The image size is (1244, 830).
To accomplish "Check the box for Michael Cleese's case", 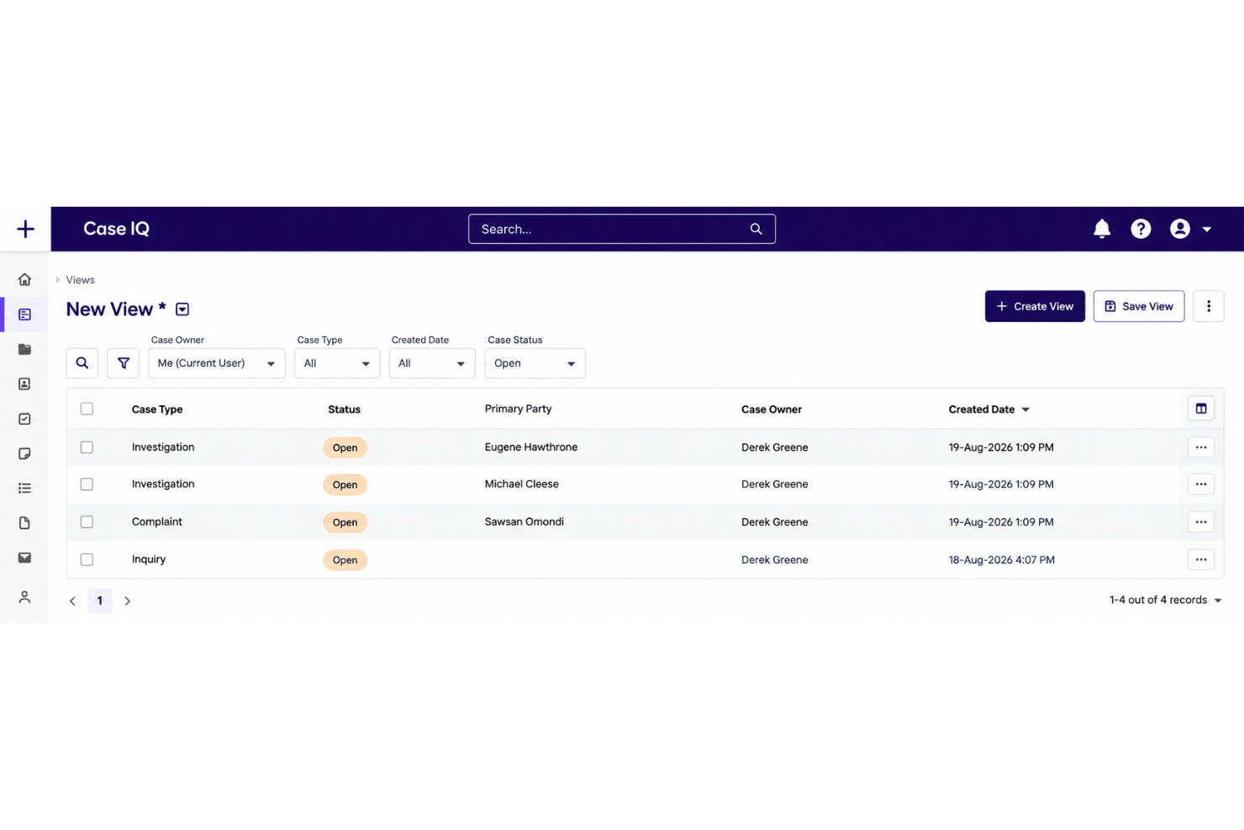I will tap(87, 484).
